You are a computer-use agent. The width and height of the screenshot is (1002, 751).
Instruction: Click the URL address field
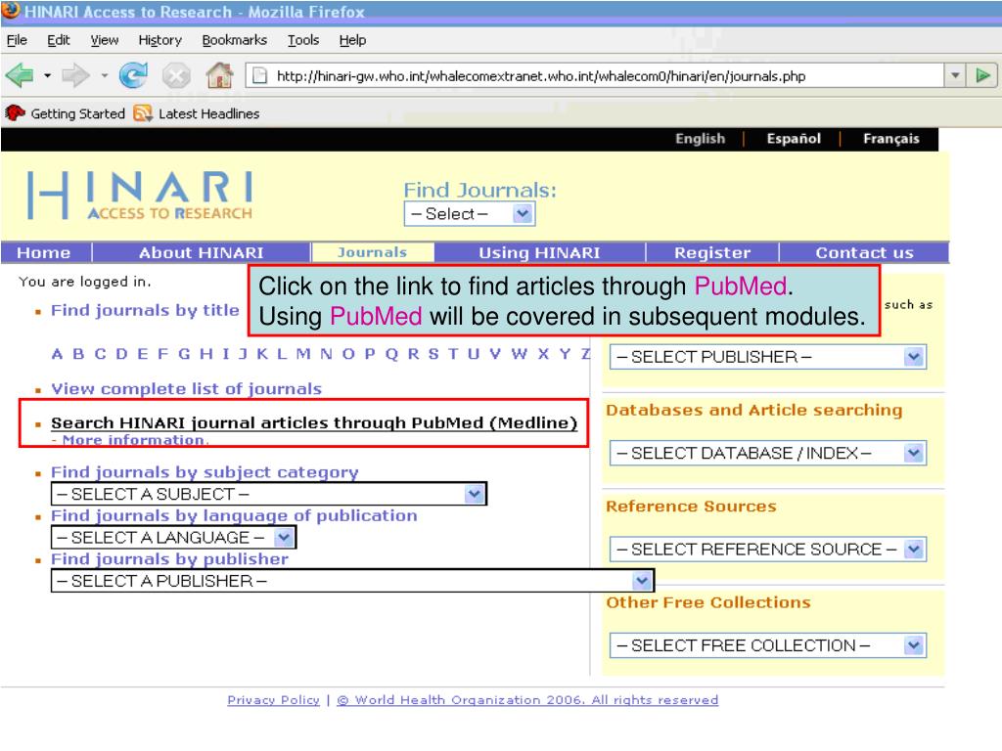coord(594,76)
